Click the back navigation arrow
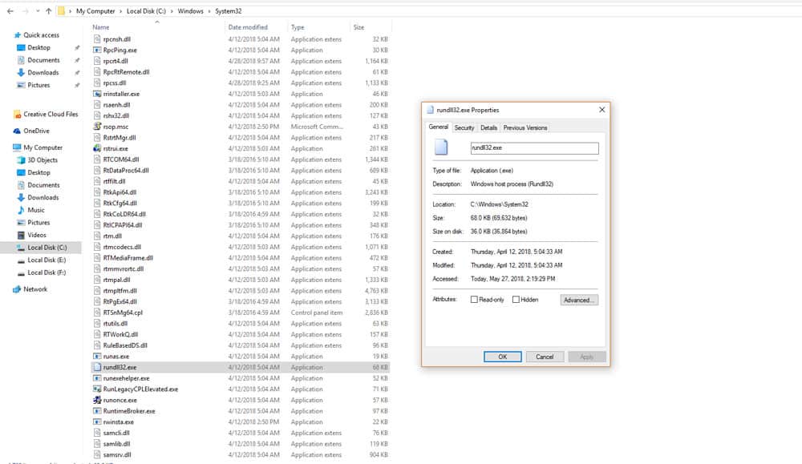Image resolution: width=802 pixels, height=464 pixels. click(x=8, y=11)
